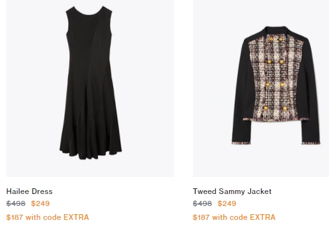The image size is (329, 228).
Task: Click the Hailee Dress title link
Action: click(30, 191)
